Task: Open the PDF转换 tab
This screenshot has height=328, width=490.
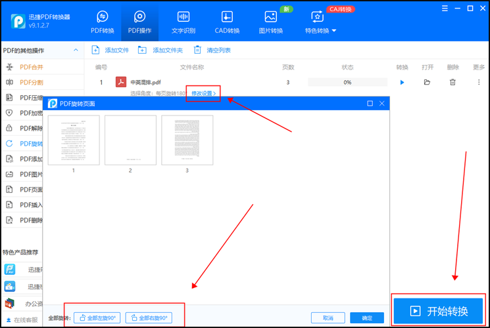Action: click(102, 22)
